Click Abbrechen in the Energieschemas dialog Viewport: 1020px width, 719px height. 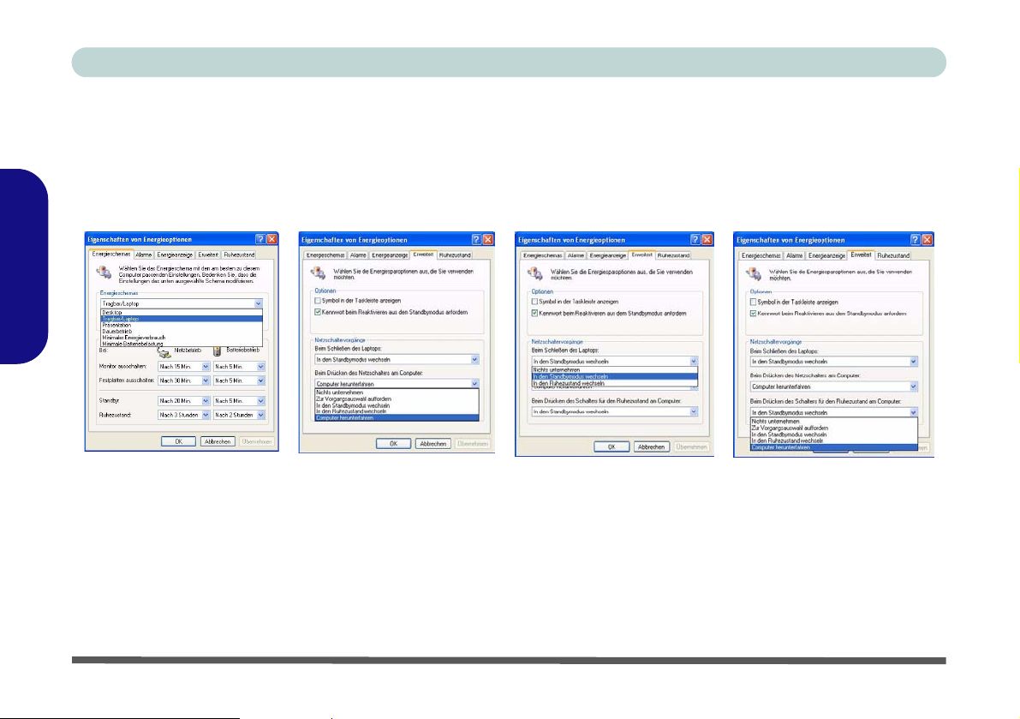pyautogui.click(x=218, y=441)
